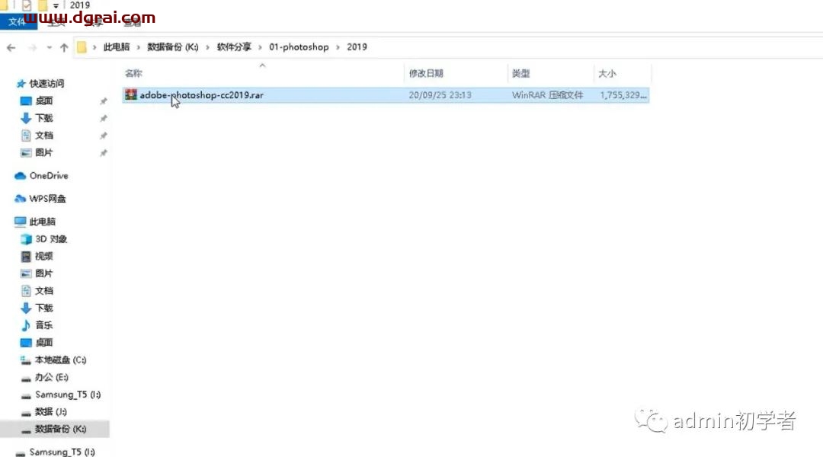This screenshot has height=457, width=823.
Task: Click the 快速访问 star icon
Action: tap(21, 84)
